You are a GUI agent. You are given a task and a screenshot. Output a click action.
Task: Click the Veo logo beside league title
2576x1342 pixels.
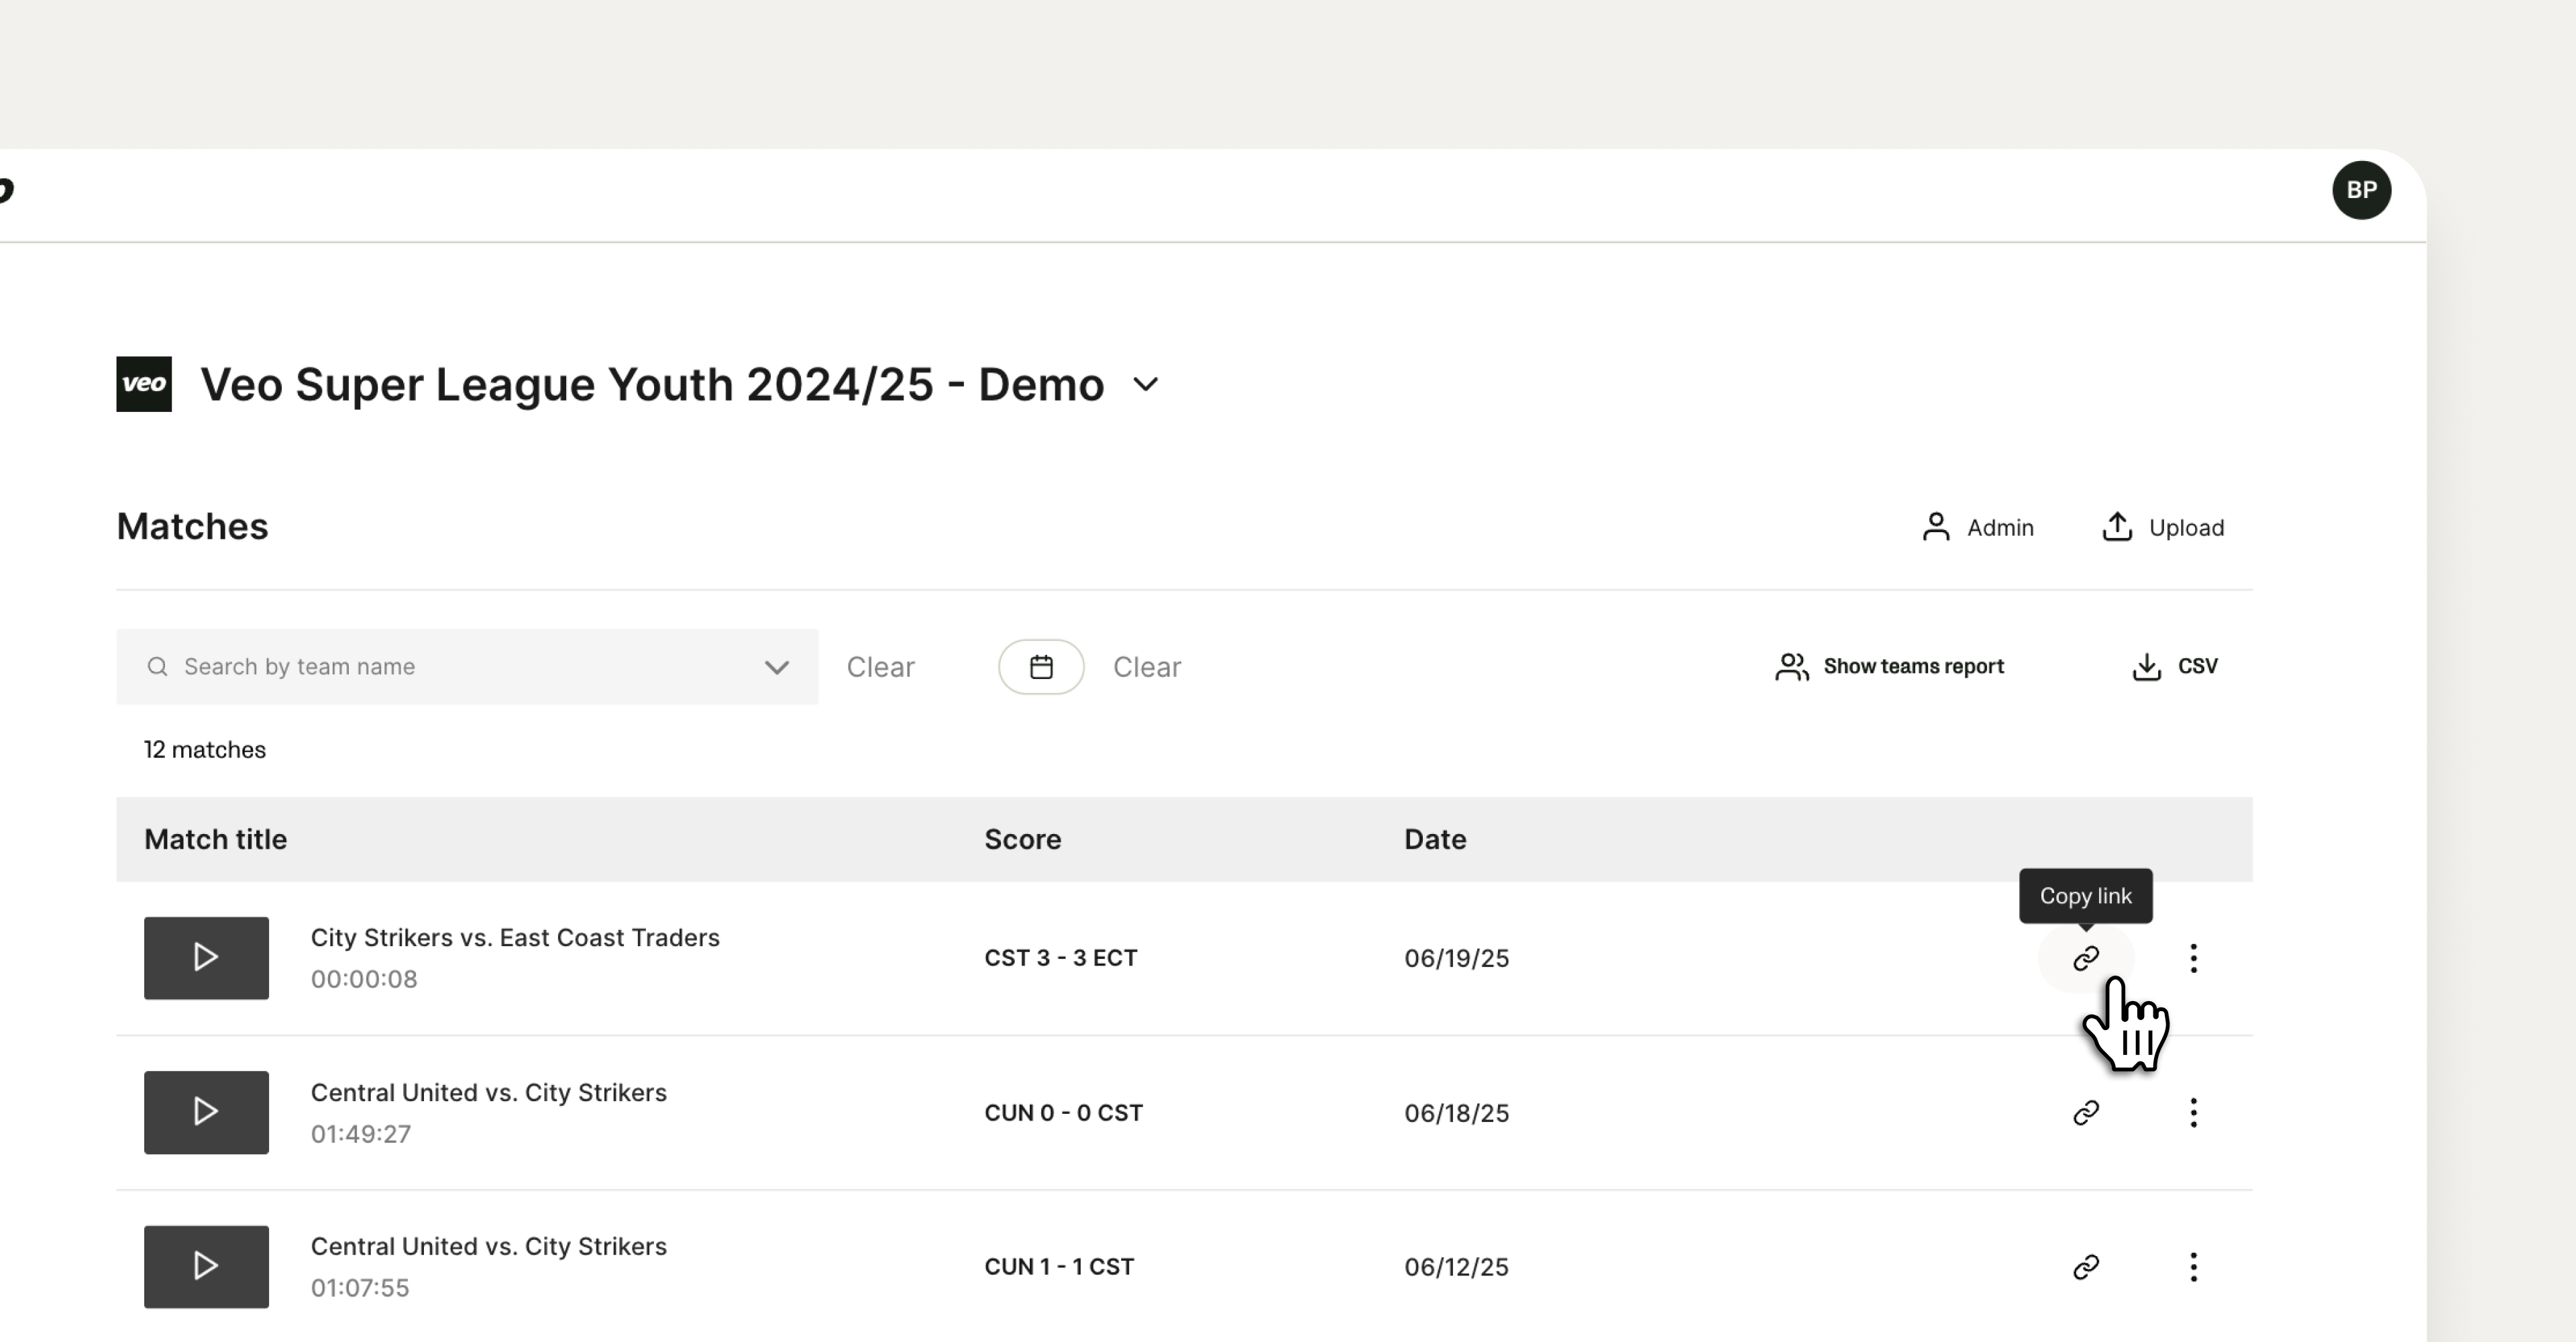[144, 384]
